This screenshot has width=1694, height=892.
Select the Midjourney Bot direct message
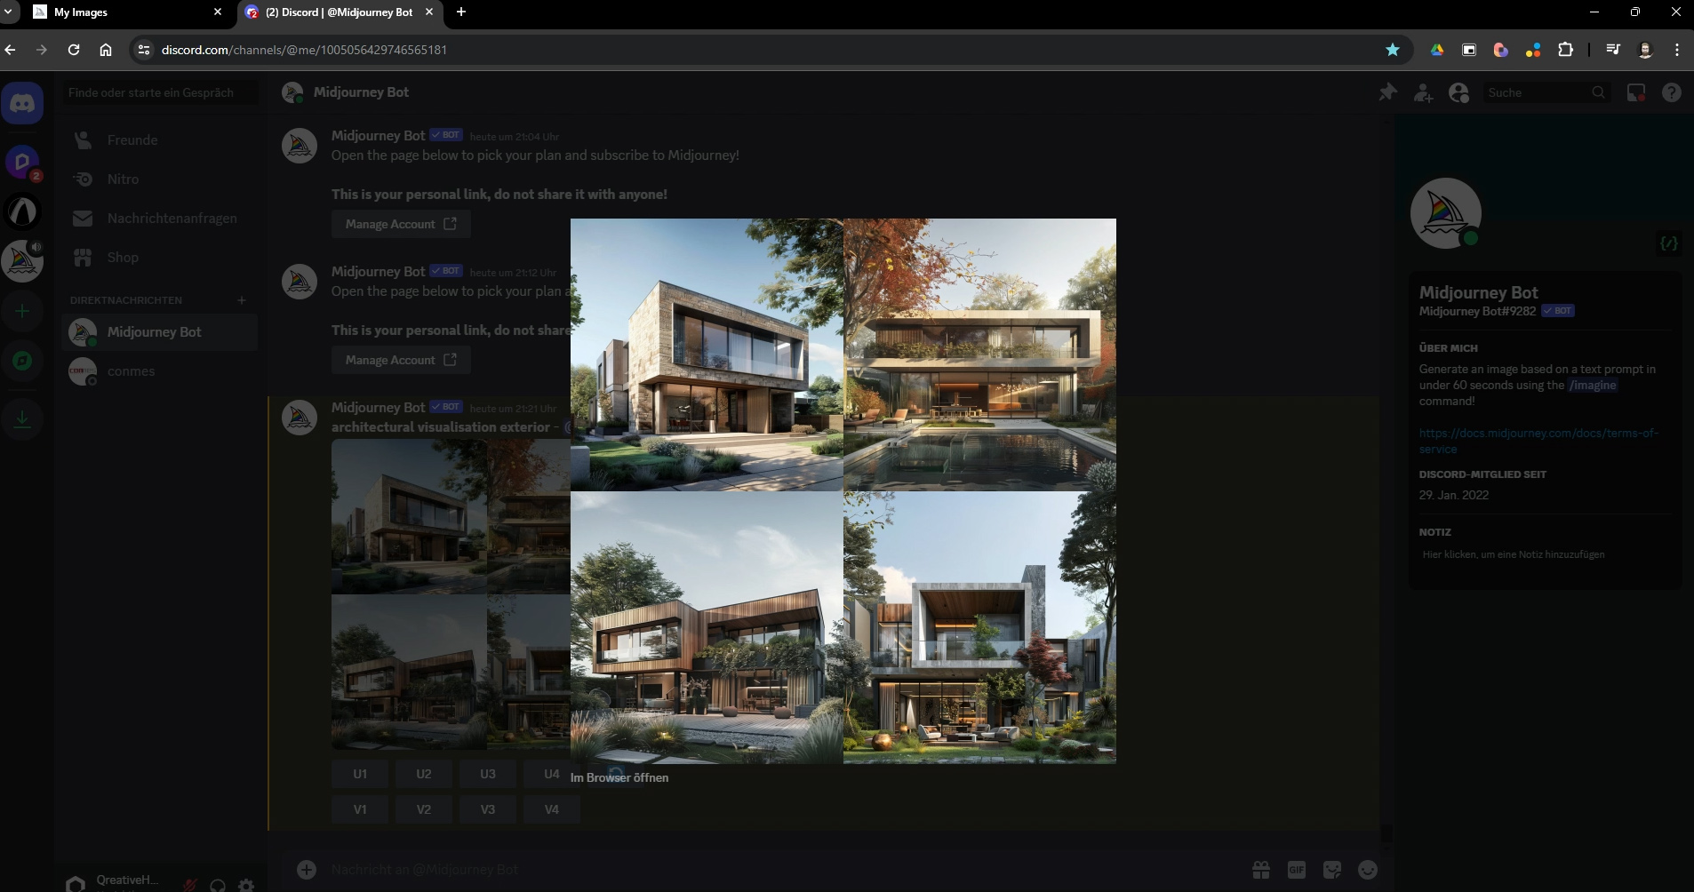(x=160, y=332)
